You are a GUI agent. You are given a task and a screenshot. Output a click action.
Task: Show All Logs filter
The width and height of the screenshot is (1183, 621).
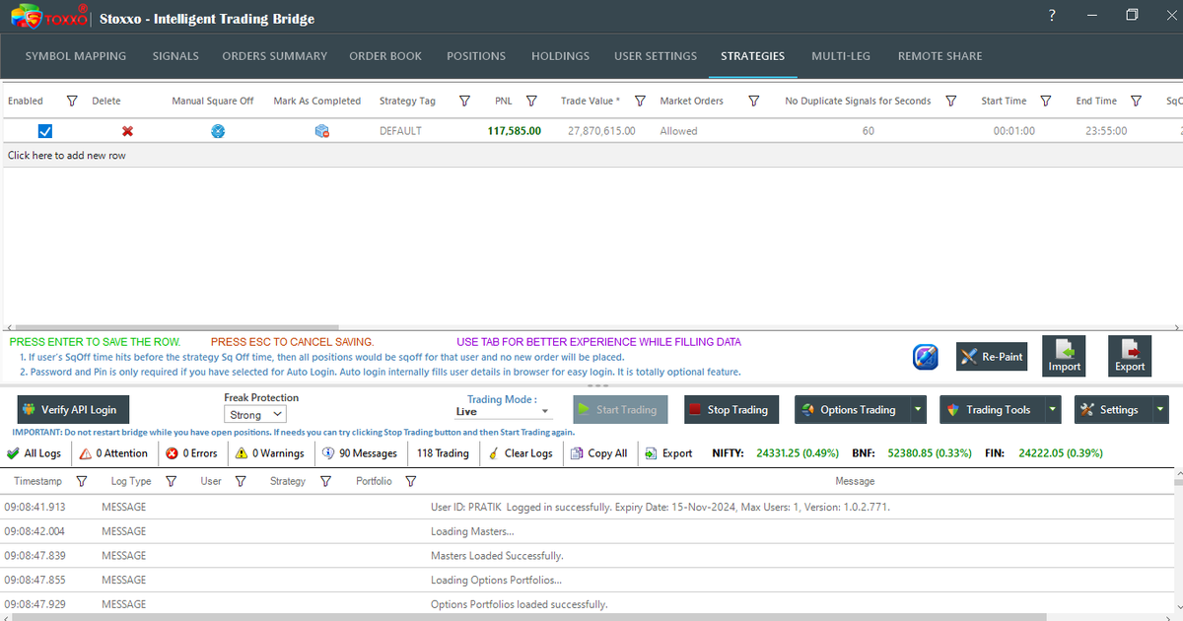pyautogui.click(x=34, y=453)
